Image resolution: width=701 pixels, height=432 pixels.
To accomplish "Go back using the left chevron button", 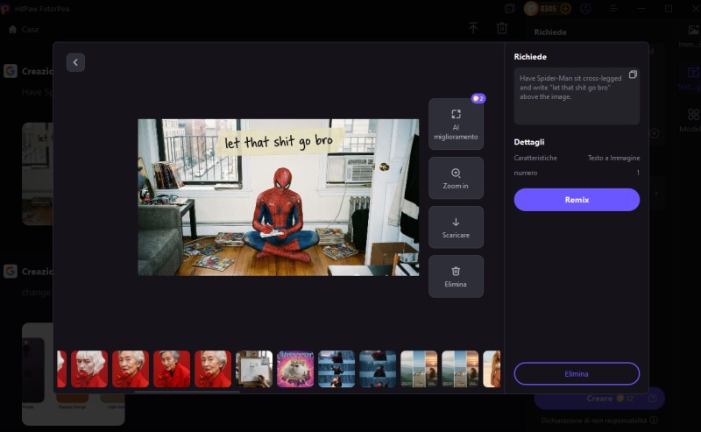I will [75, 62].
